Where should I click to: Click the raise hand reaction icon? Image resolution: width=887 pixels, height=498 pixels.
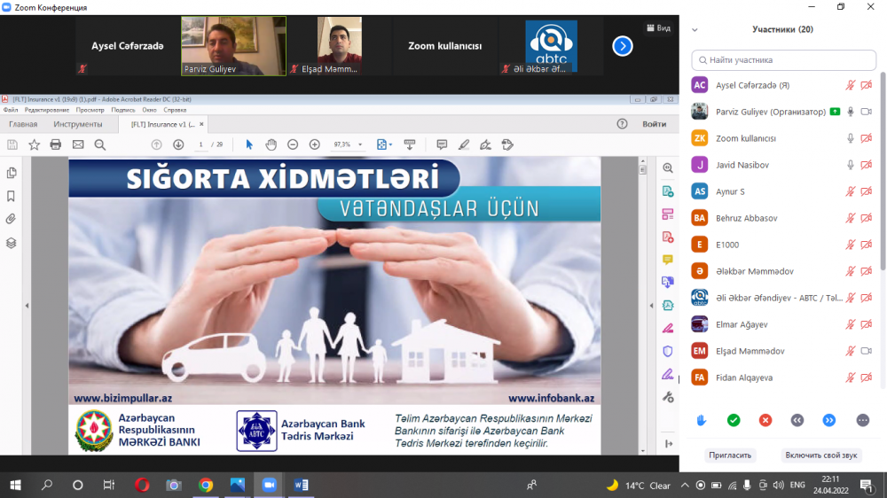pyautogui.click(x=702, y=420)
